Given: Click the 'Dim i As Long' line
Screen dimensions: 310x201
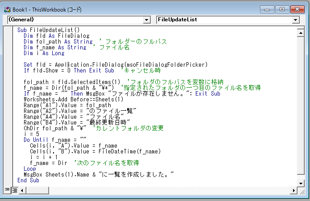Looking at the screenshot, I should pyautogui.click(x=44, y=53).
